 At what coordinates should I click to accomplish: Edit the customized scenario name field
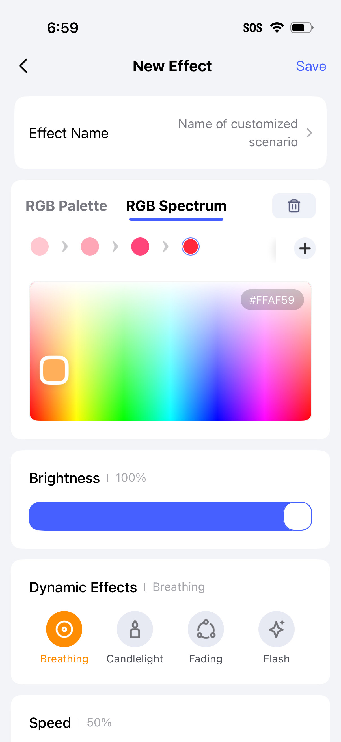click(238, 133)
